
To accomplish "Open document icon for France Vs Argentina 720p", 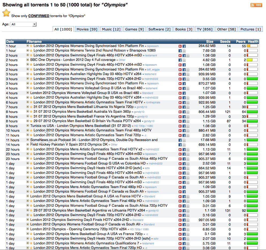I will click(188, 117).
